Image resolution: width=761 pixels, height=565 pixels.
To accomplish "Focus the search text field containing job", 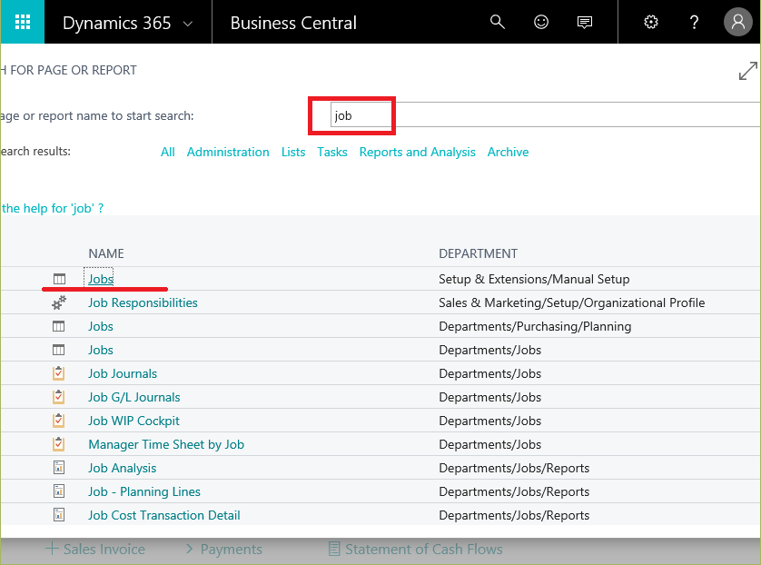I will tap(546, 115).
